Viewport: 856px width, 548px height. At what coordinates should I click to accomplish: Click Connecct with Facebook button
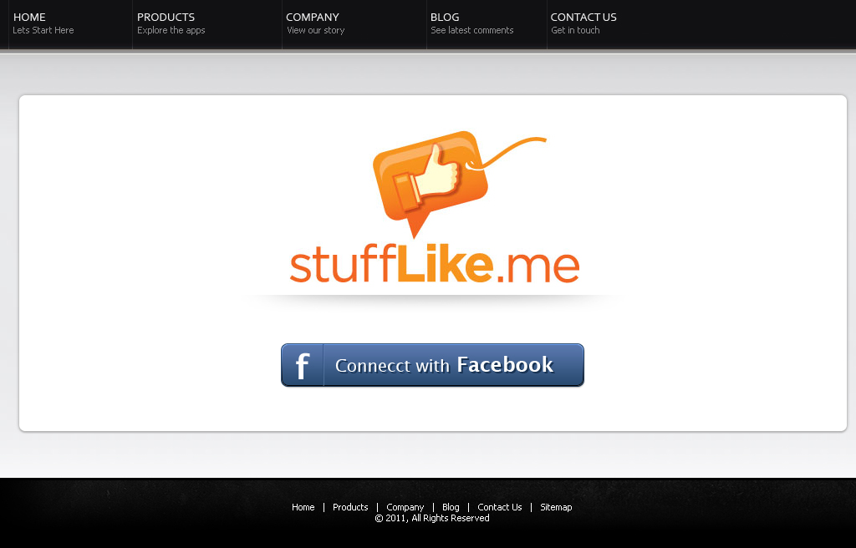(x=432, y=365)
